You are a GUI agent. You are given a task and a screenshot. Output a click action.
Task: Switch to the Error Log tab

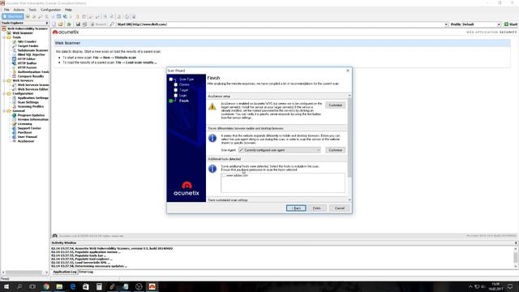click(x=86, y=272)
